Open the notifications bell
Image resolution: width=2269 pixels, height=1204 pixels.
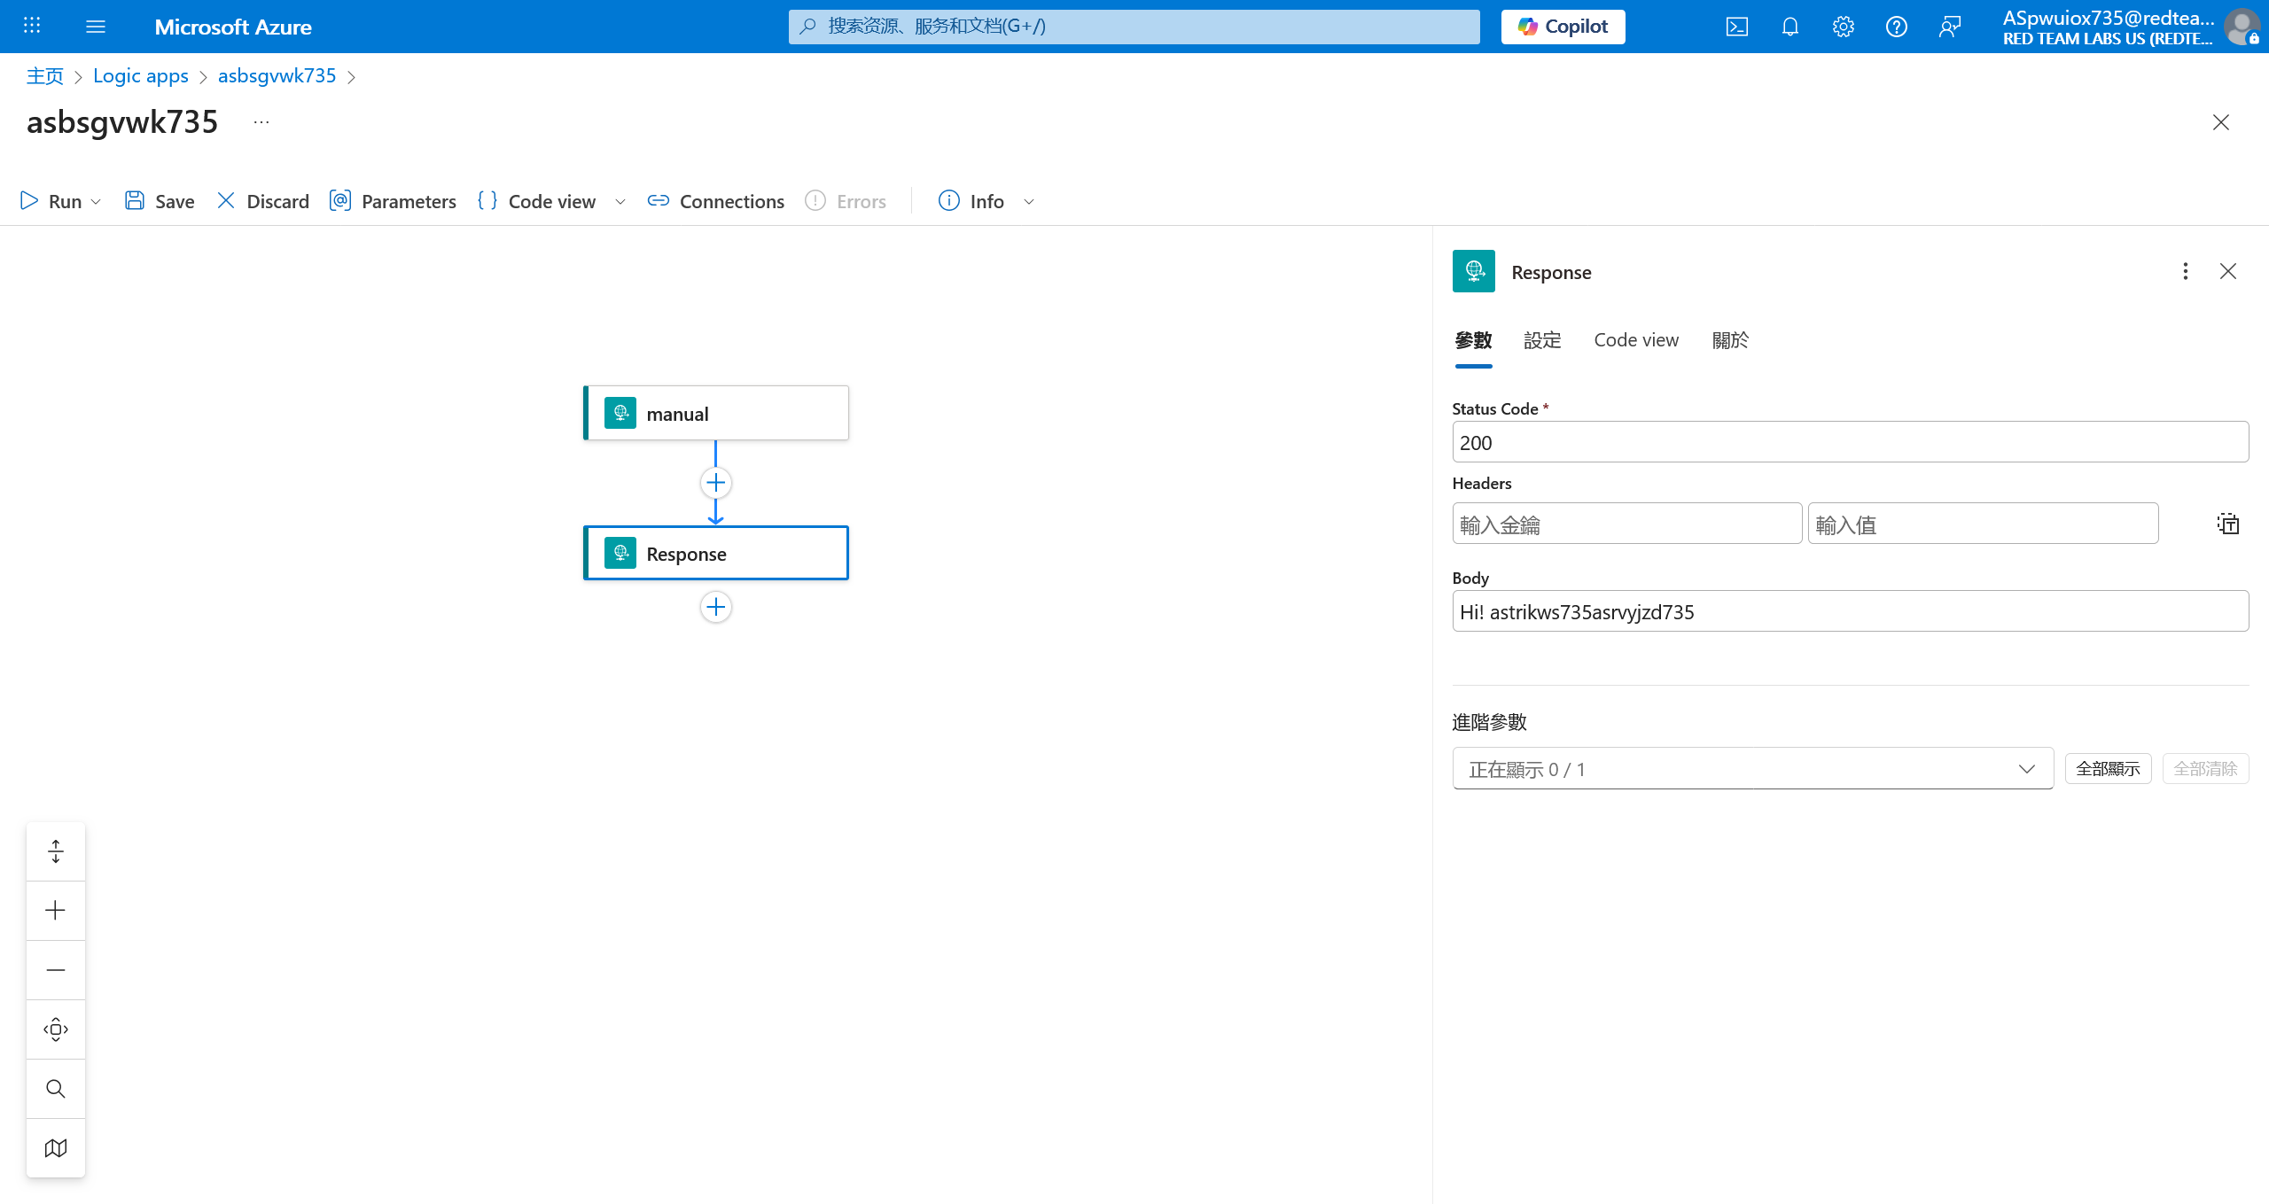pyautogui.click(x=1789, y=27)
